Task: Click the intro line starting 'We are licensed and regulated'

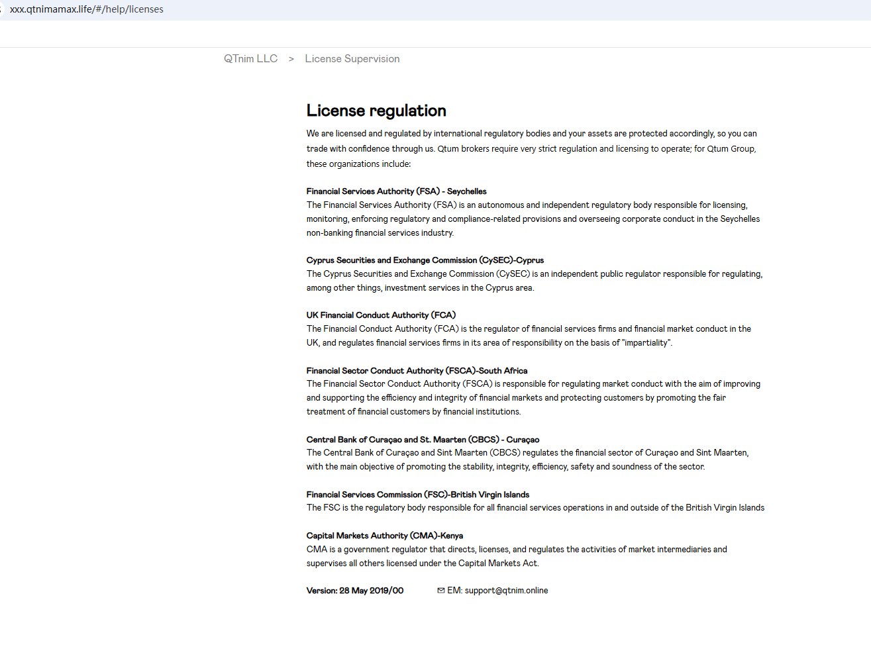Action: pos(532,134)
